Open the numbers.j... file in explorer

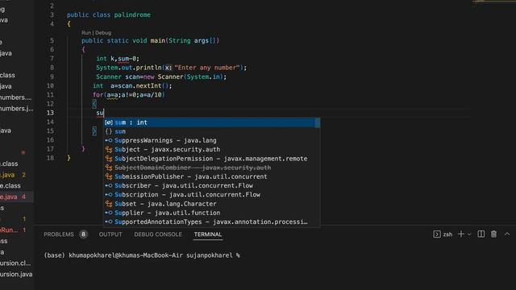tap(16, 109)
